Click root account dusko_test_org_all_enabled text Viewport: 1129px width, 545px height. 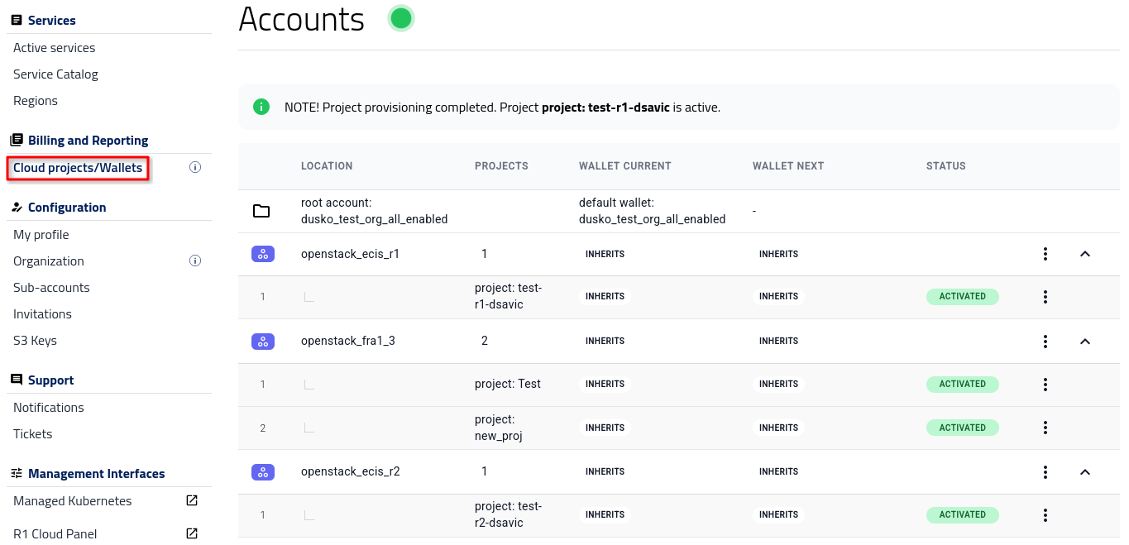[x=375, y=211]
